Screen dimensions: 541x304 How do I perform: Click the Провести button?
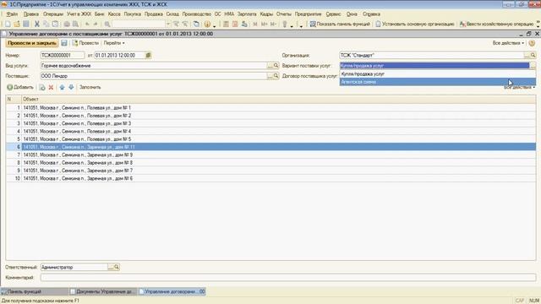coord(85,43)
